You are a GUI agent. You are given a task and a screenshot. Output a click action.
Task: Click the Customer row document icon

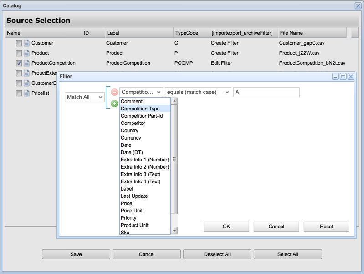tap(27, 43)
